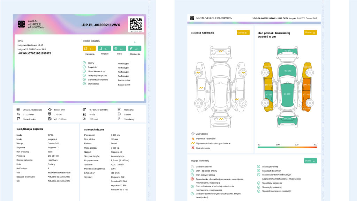Click the red X Brak elementu legend icon
This screenshot has height=201, width=357.
point(193,148)
